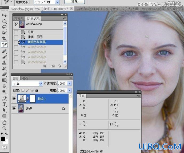Click the 曲线 1 layer link icon
The height and width of the screenshot is (153, 184).
28,99
